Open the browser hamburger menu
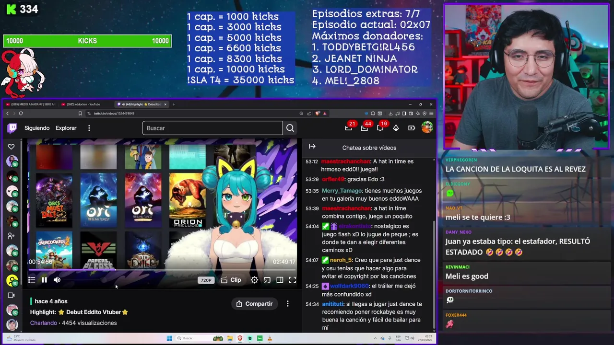614x345 pixels. click(x=431, y=114)
